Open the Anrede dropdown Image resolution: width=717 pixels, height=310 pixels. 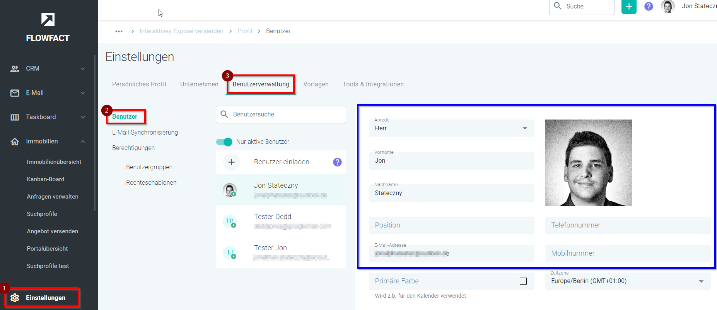click(x=451, y=128)
